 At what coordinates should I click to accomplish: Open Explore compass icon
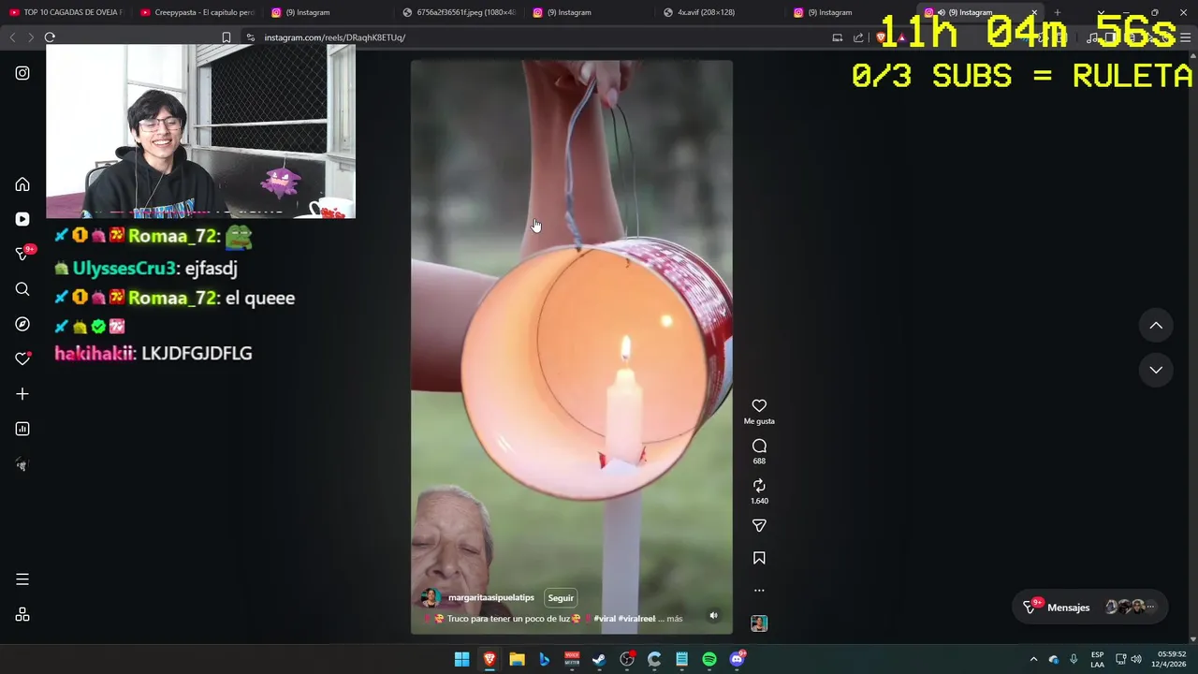(22, 324)
